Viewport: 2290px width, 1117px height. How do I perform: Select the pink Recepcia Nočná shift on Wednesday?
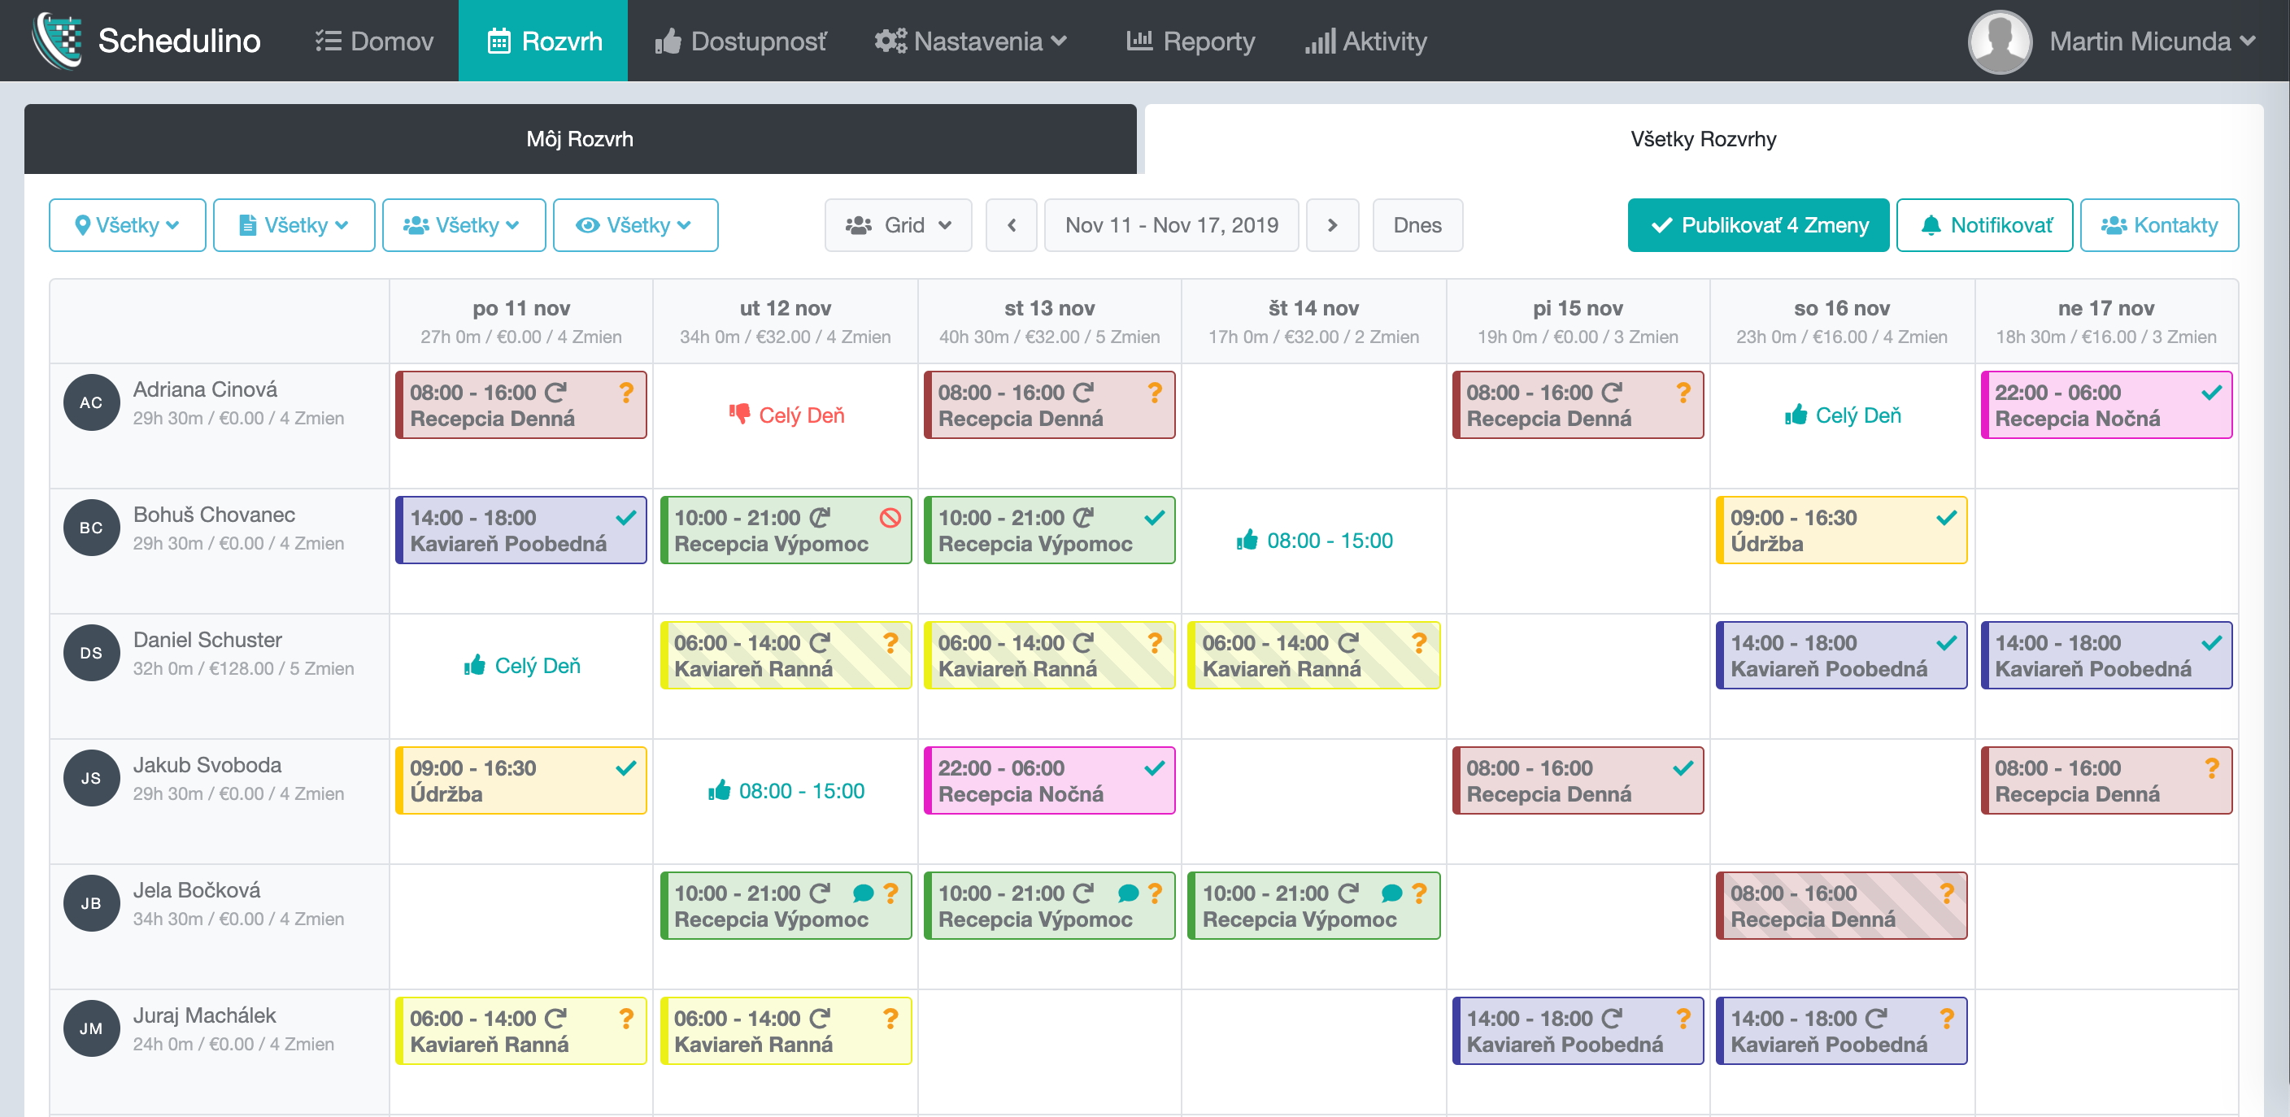(1049, 780)
